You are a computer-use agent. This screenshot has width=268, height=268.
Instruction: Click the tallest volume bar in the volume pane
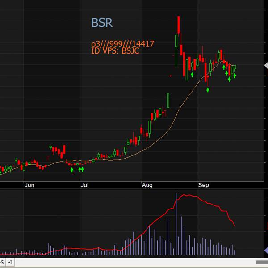176,224
